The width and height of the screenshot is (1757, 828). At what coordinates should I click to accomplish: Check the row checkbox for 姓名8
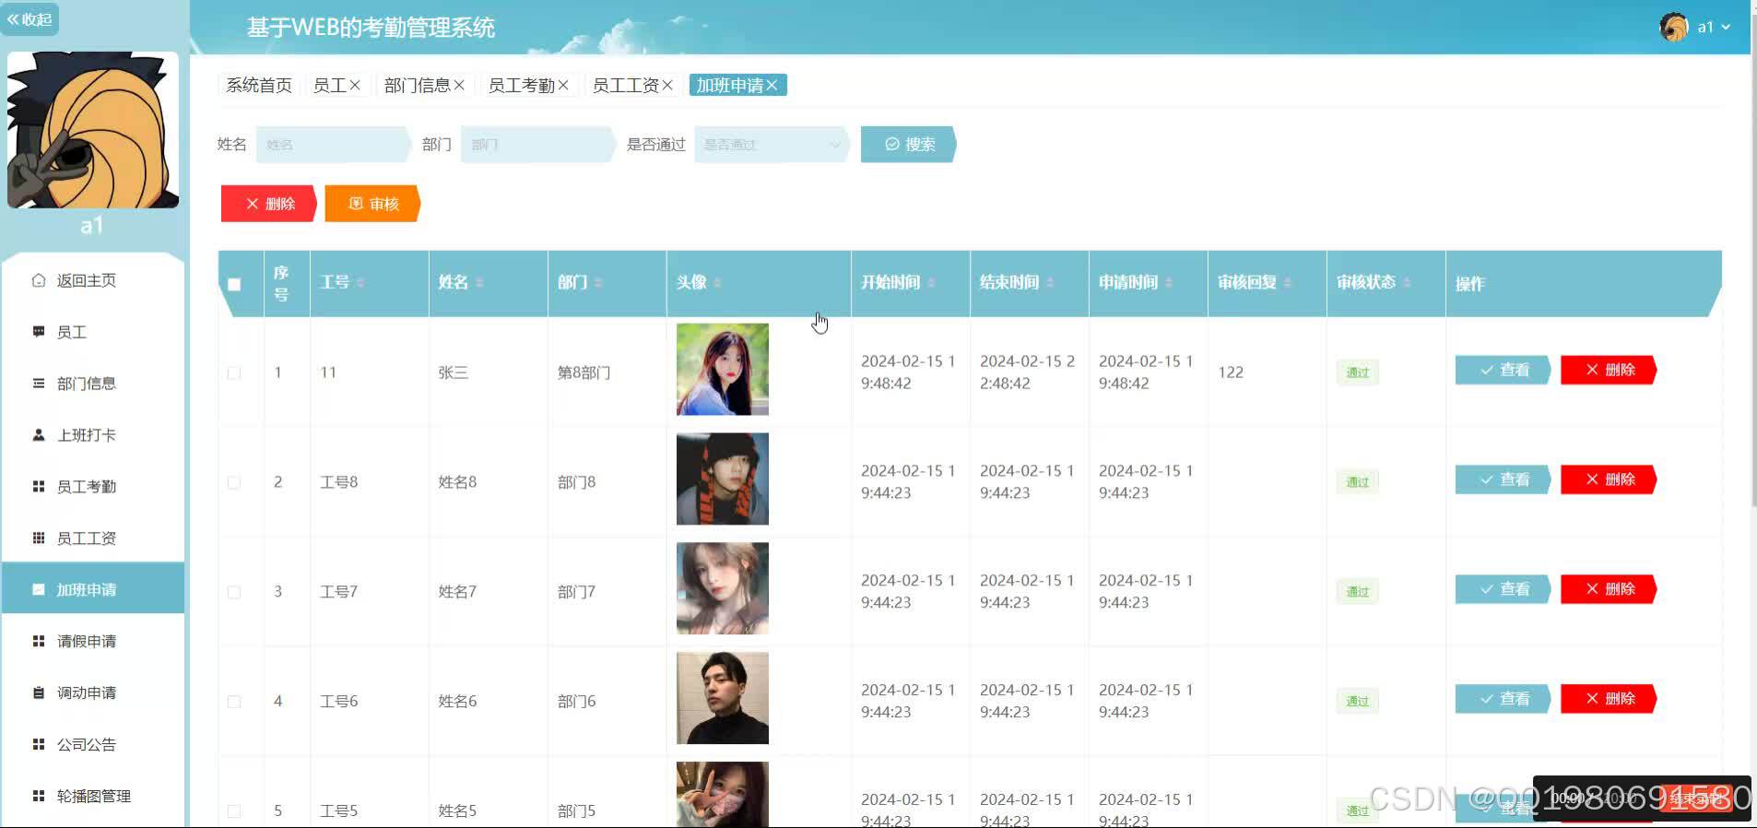pos(234,482)
